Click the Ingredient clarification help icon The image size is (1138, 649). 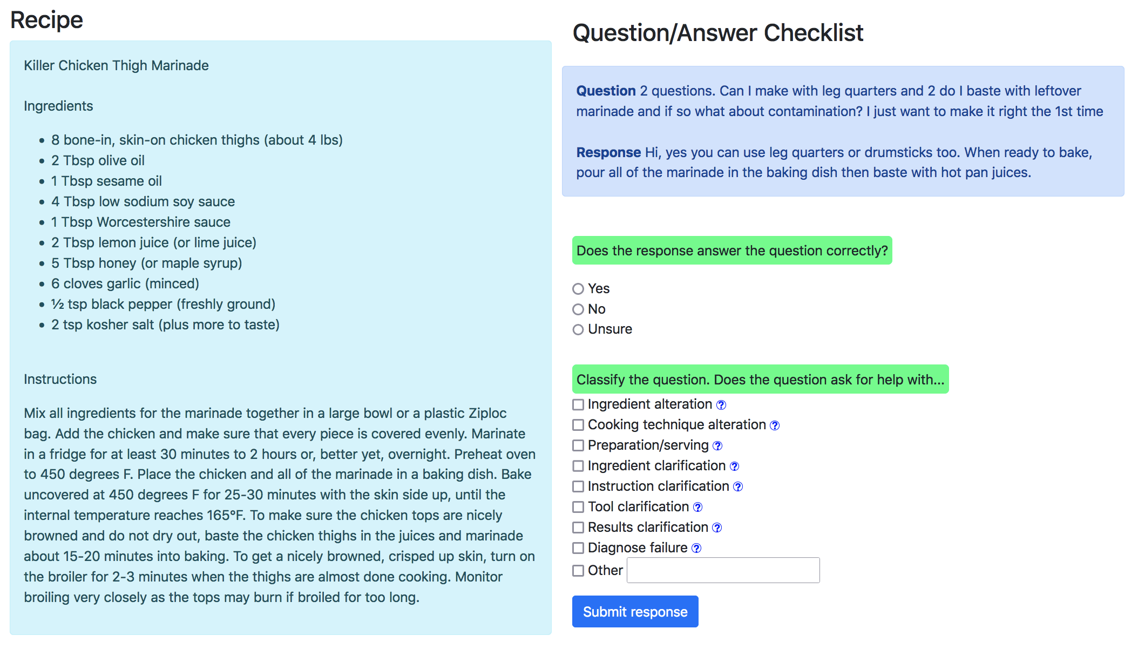click(x=734, y=467)
